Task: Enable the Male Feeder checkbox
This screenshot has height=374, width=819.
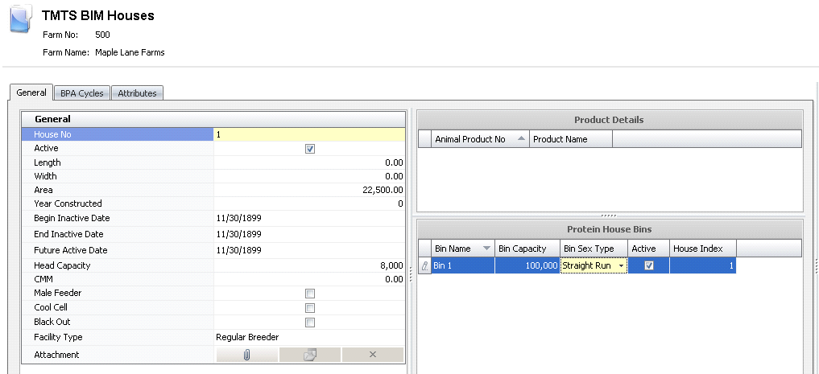Action: pos(310,294)
